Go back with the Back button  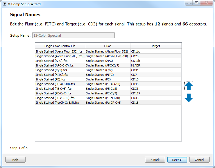tap(155, 160)
